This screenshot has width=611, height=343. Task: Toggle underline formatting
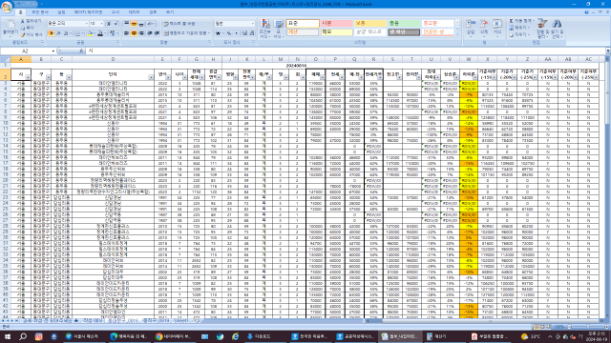66,34
